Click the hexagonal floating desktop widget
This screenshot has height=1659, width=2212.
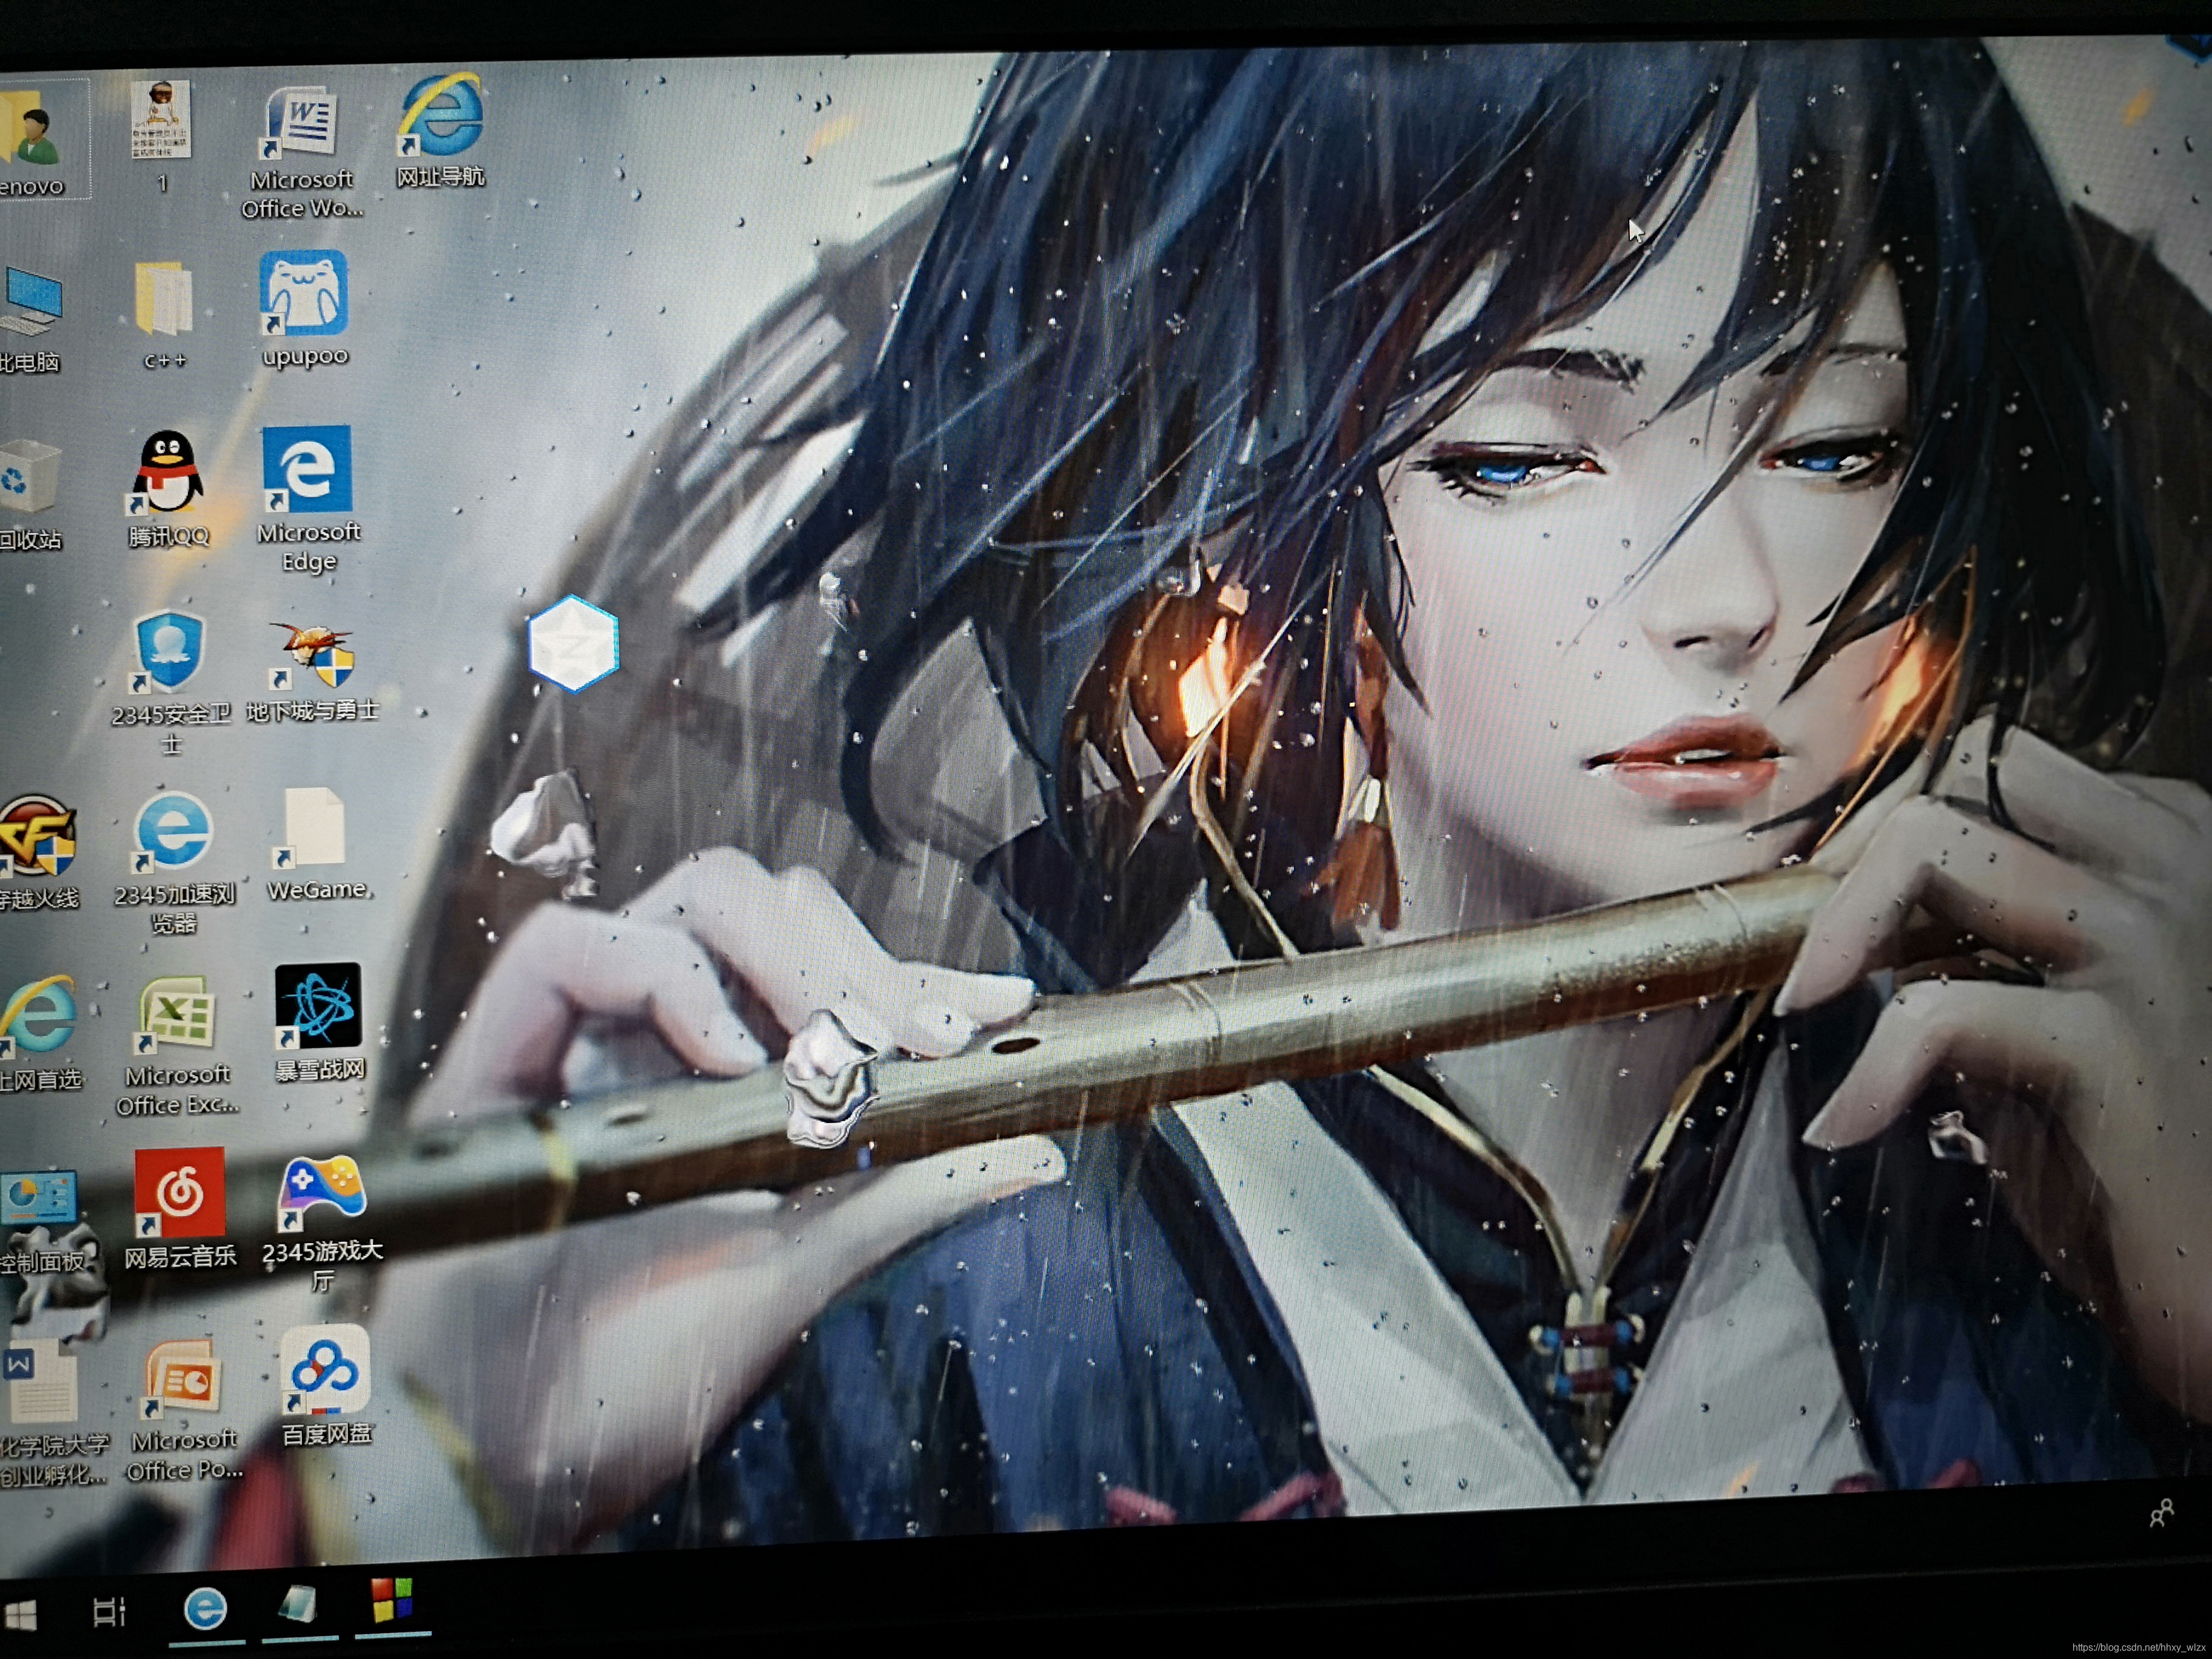tap(574, 644)
